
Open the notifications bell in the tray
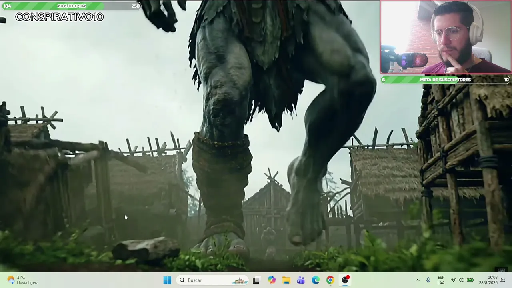tap(503, 280)
